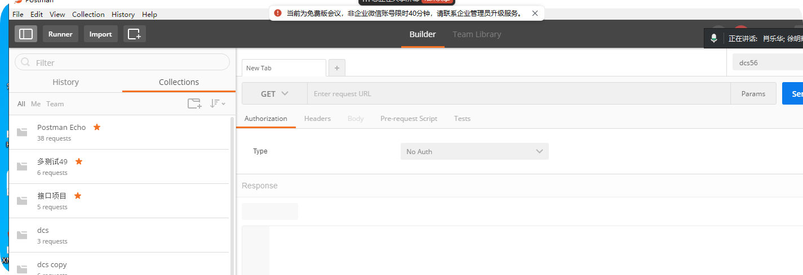Unstar the 多测试49 collection
The width and height of the screenshot is (803, 275).
pyautogui.click(x=79, y=161)
